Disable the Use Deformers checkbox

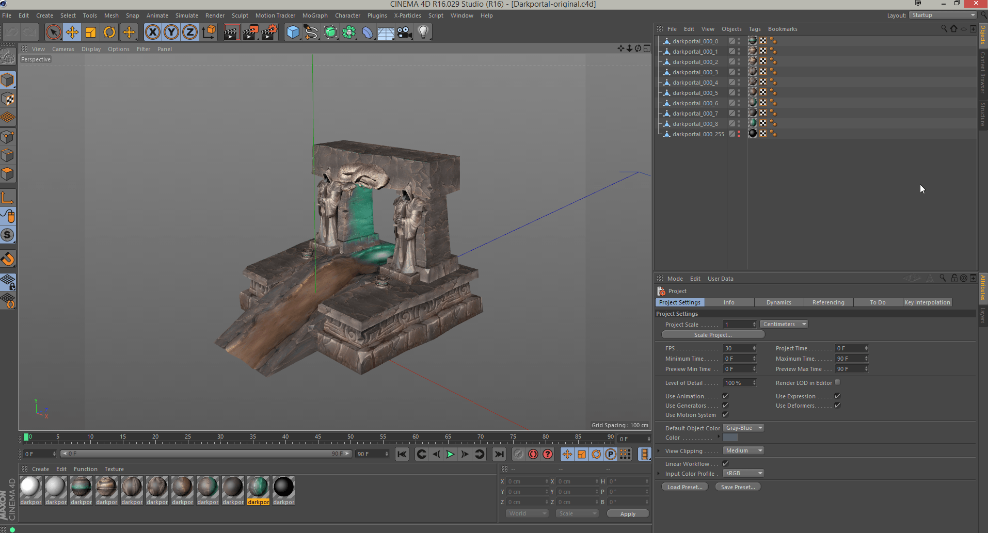coord(837,406)
